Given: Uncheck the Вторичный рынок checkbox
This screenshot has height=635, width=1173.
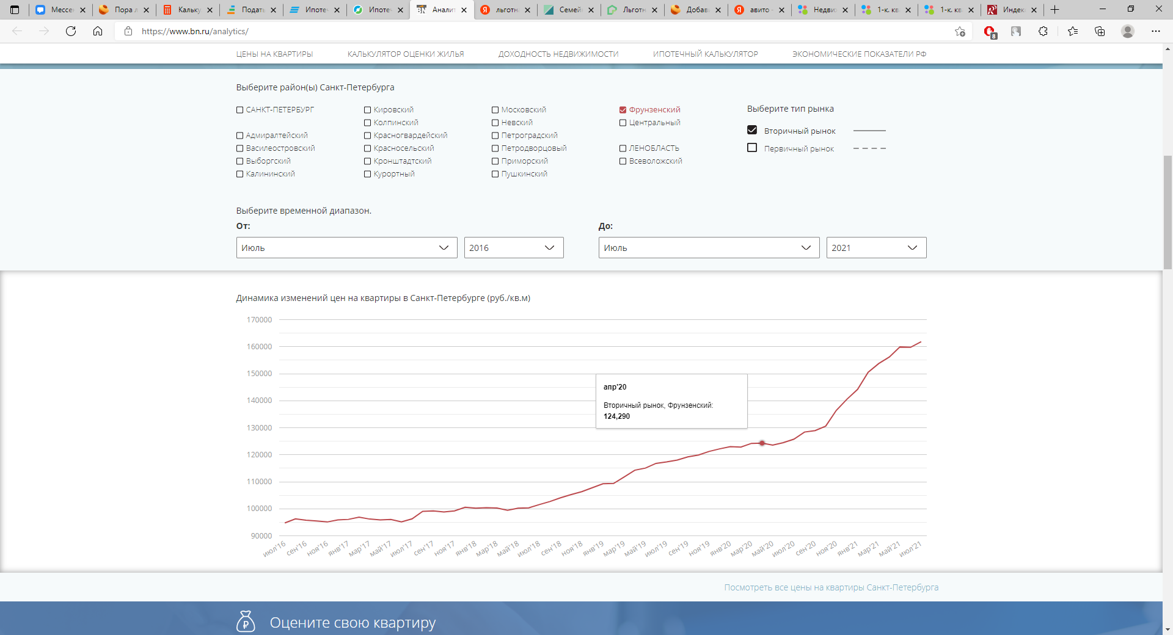Looking at the screenshot, I should tap(752, 130).
